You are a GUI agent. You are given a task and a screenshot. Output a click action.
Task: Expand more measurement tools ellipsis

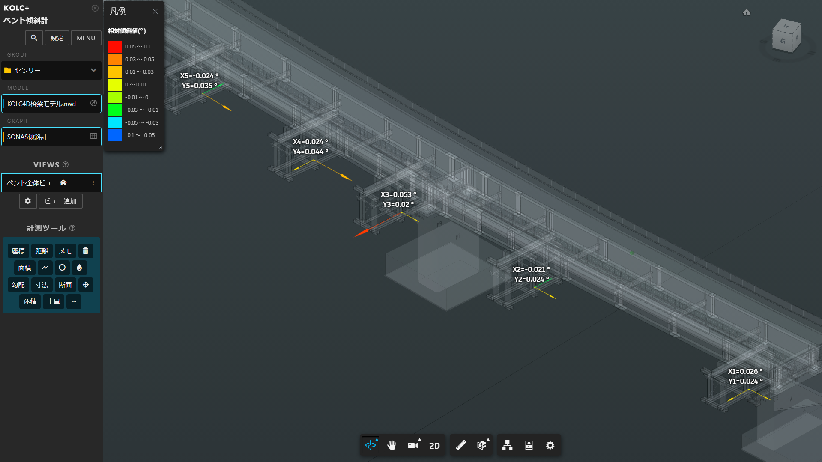point(74,301)
